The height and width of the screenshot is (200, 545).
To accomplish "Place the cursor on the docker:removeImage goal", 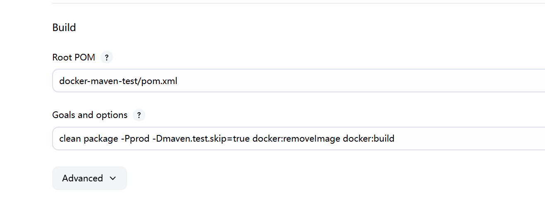I will coord(296,138).
